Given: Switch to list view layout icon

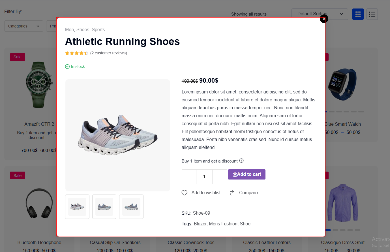Looking at the screenshot, I should [x=372, y=14].
